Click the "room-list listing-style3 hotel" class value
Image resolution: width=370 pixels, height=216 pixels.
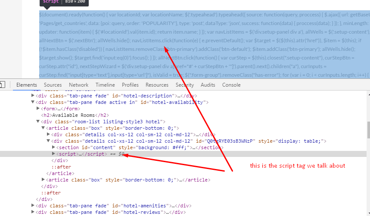click(117, 122)
